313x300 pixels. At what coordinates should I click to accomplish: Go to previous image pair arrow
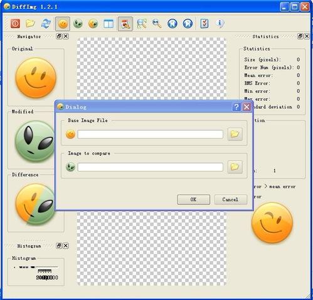[172, 24]
